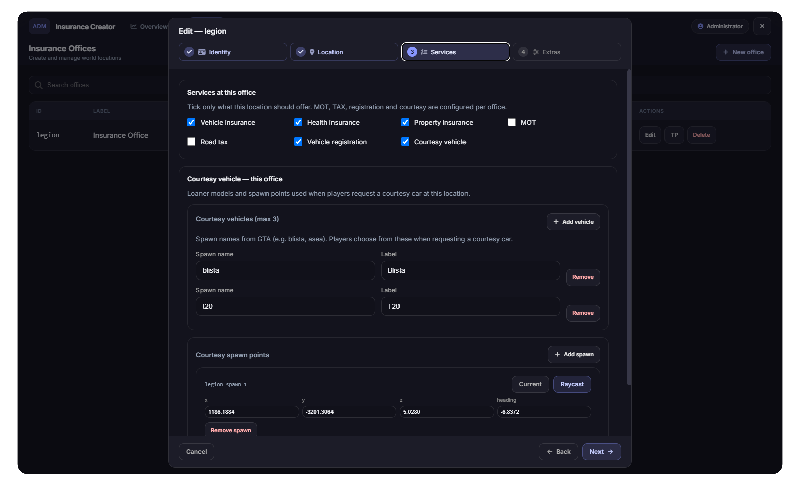Click Next to proceed to Extras

(x=601, y=452)
